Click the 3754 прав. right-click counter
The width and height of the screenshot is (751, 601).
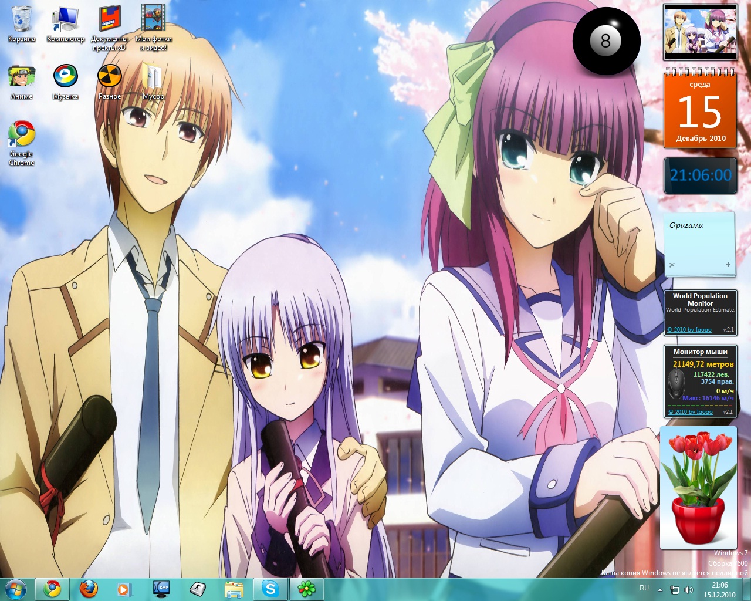[718, 381]
